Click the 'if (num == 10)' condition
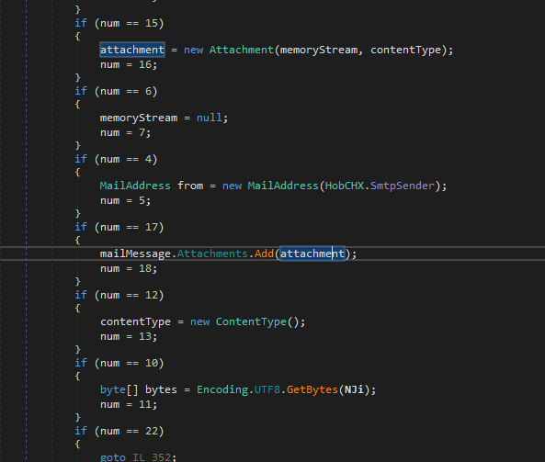The height and width of the screenshot is (462, 545). point(119,364)
